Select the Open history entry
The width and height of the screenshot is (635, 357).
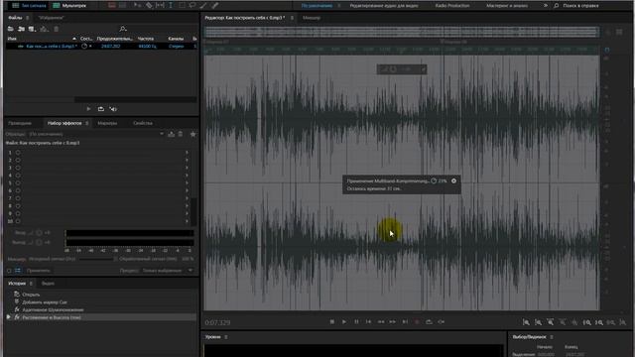pyautogui.click(x=31, y=295)
